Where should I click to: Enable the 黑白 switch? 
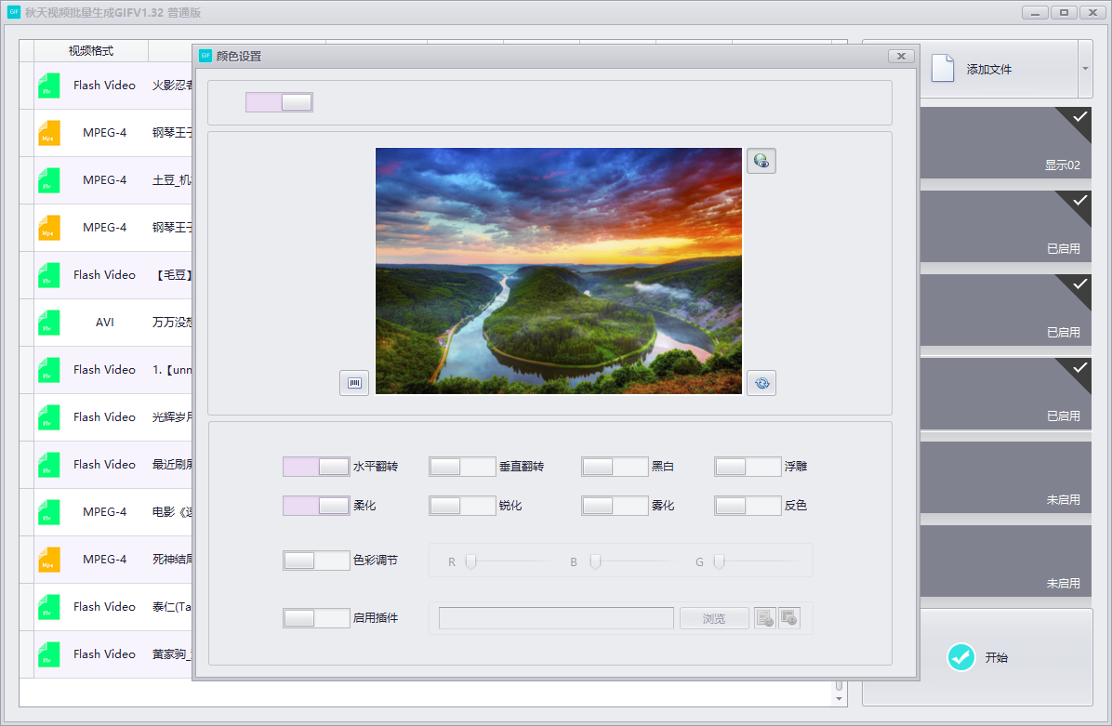point(615,466)
